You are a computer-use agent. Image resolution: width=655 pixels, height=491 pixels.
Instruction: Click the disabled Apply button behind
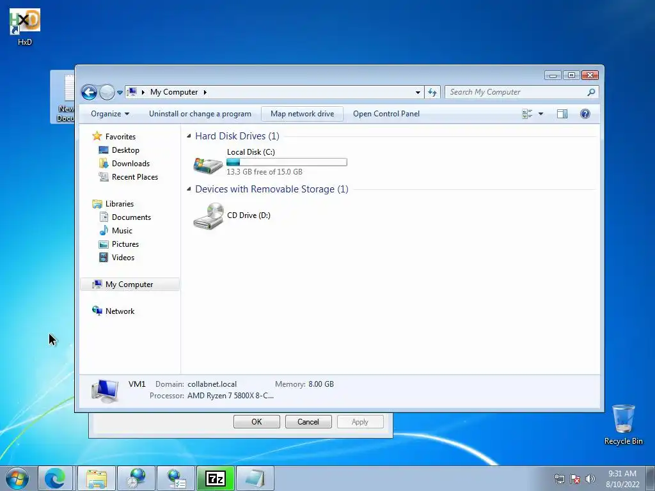360,422
